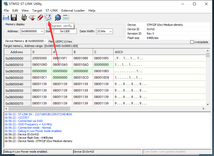Click the application icon in title bar
214x156 pixels.
tap(6, 4)
